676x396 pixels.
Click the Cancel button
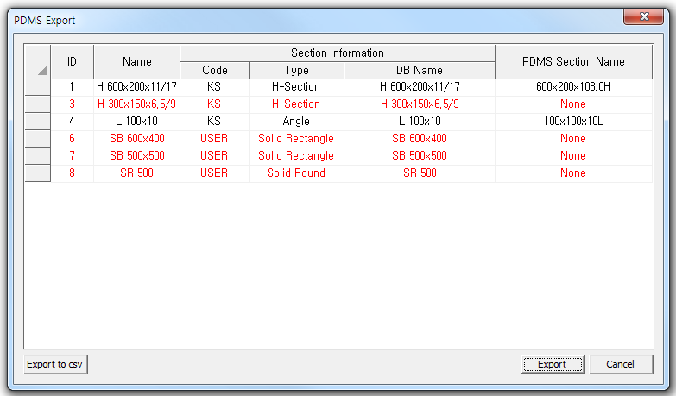tap(621, 364)
